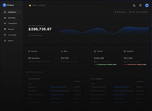
Task: Open the All accounts filter dropdown
Action: [x=120, y=12]
